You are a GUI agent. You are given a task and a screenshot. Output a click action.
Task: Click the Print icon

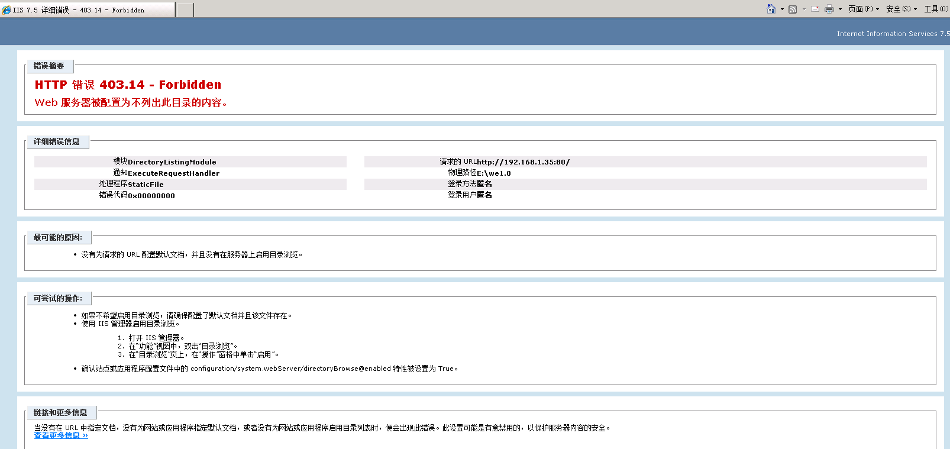pos(829,9)
